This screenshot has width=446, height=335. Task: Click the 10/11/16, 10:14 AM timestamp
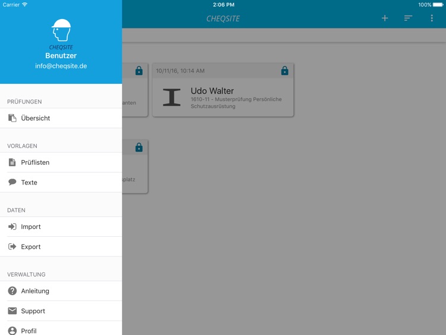(180, 71)
